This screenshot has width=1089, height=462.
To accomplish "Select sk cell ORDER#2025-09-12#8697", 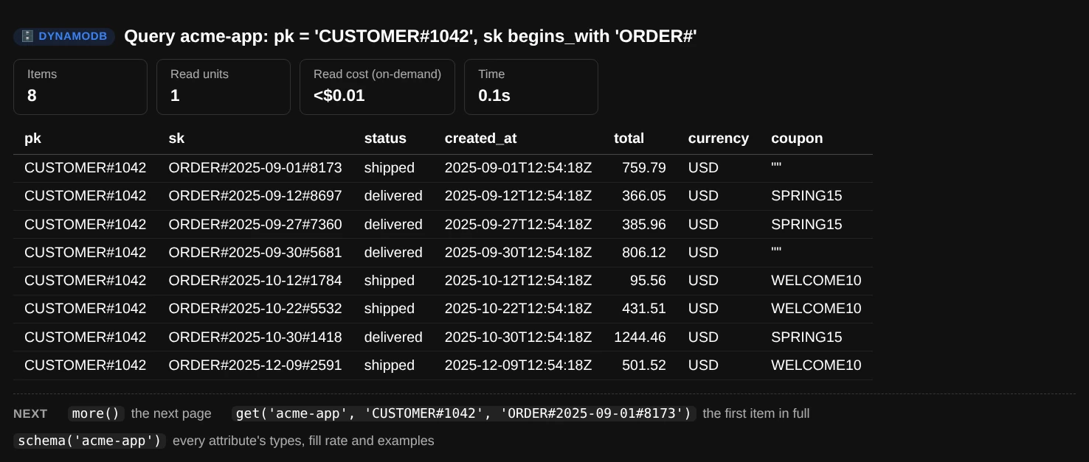I will pyautogui.click(x=255, y=196).
